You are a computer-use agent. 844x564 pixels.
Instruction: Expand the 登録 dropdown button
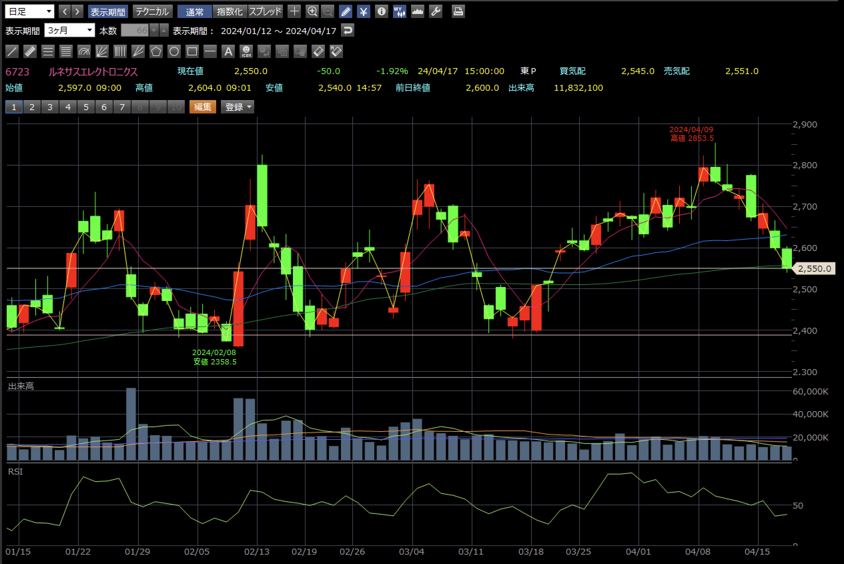pyautogui.click(x=238, y=107)
